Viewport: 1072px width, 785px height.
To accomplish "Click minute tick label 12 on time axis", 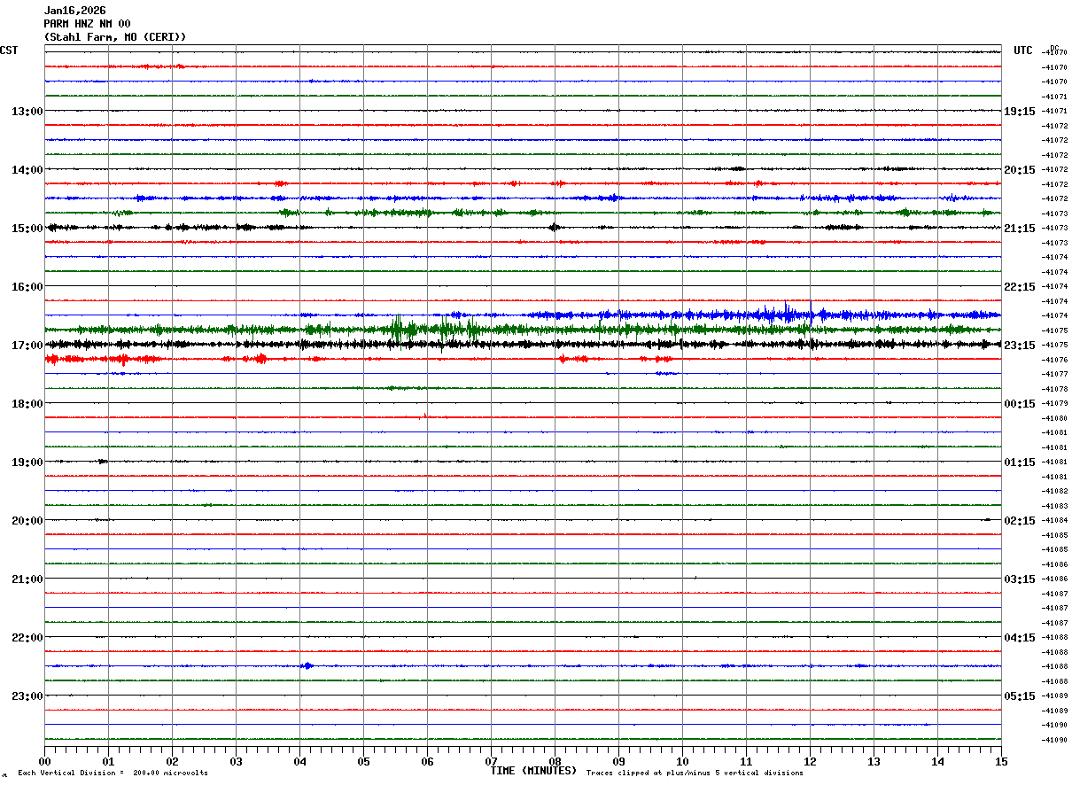I will (x=810, y=762).
